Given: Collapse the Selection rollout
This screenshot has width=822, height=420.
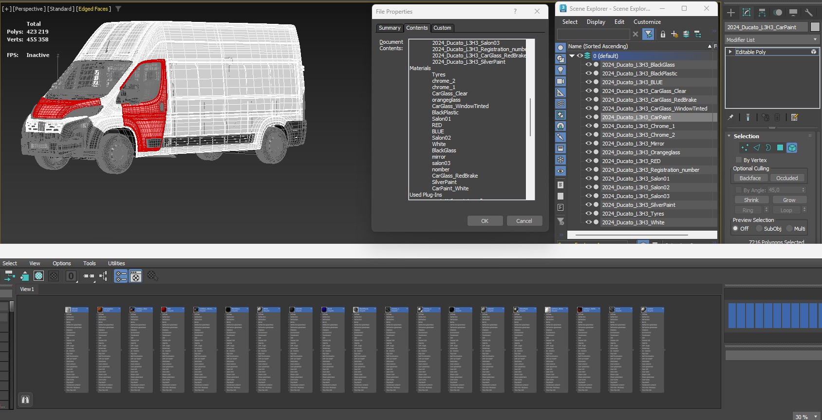Looking at the screenshot, I should point(729,136).
